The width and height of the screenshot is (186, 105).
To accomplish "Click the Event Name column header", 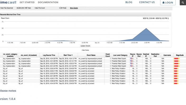I will (x=91, y=55).
